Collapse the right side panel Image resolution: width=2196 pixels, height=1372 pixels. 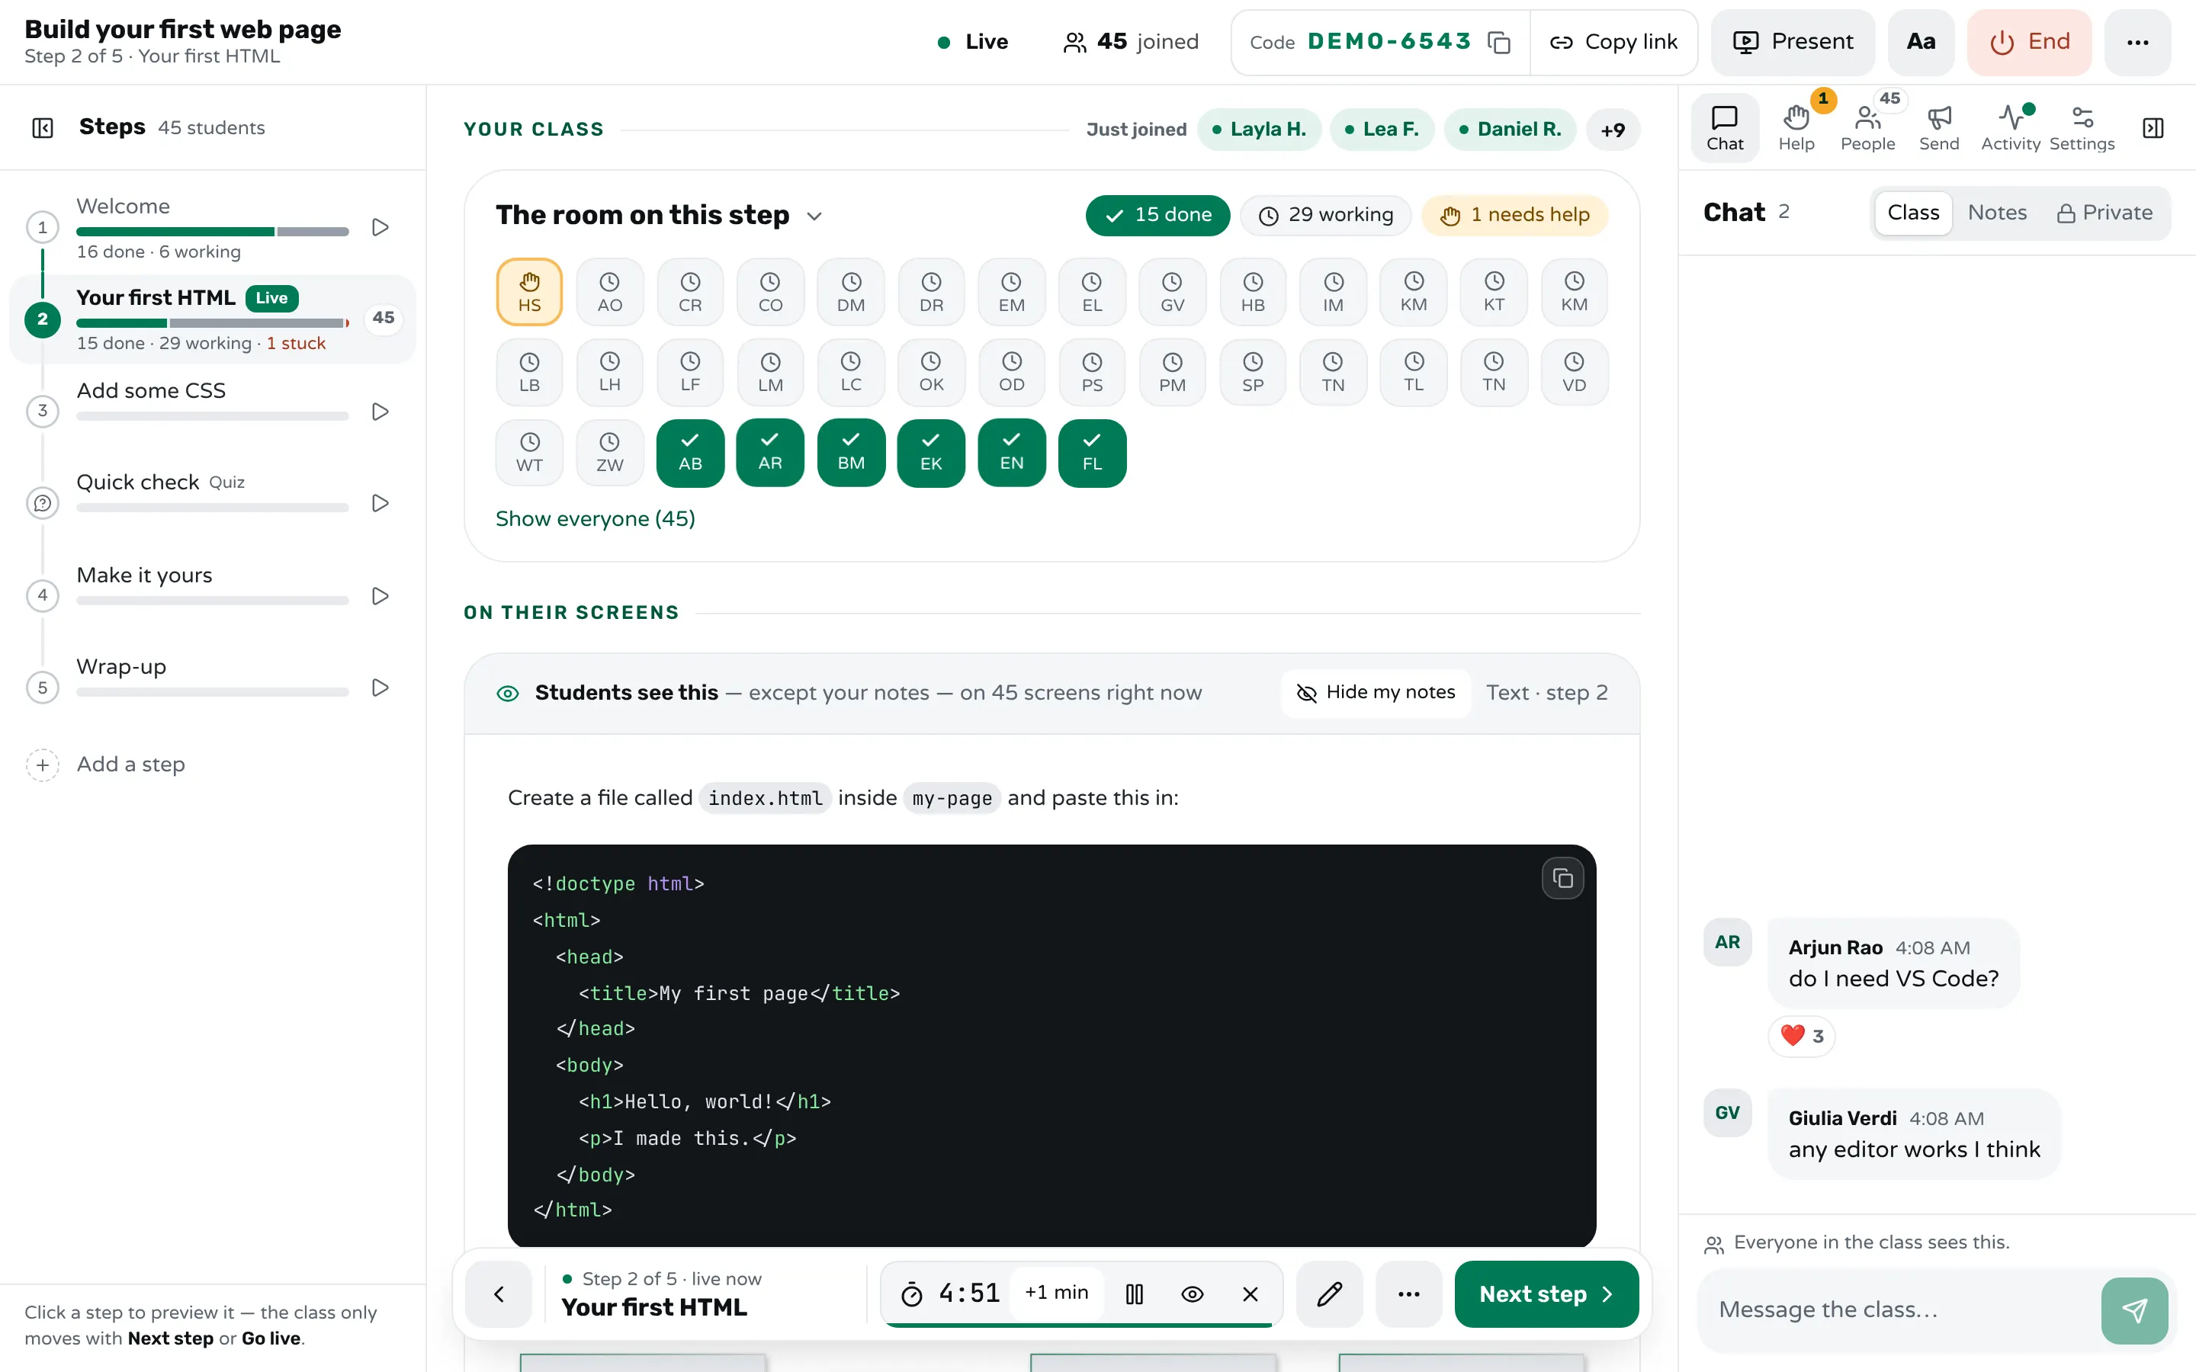(x=2153, y=128)
